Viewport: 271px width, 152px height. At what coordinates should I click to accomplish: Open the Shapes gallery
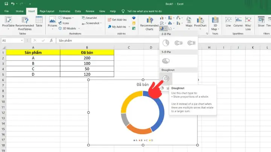[x=66, y=18]
